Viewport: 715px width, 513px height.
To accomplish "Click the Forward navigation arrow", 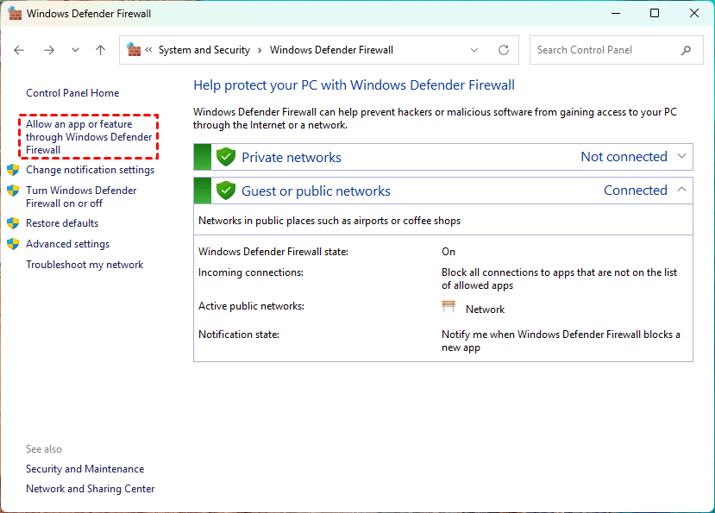I will (48, 50).
